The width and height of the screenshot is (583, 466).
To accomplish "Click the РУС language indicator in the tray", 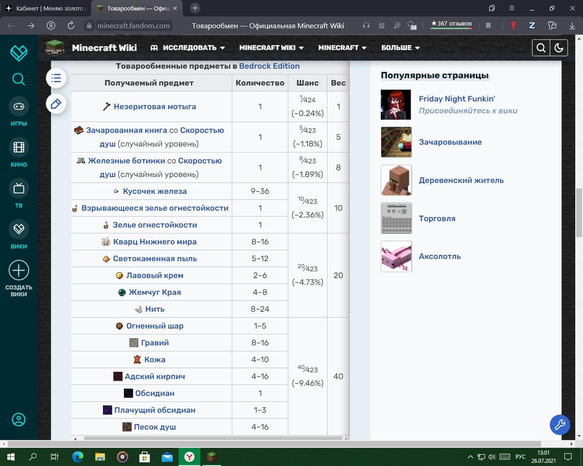I will [x=520, y=457].
